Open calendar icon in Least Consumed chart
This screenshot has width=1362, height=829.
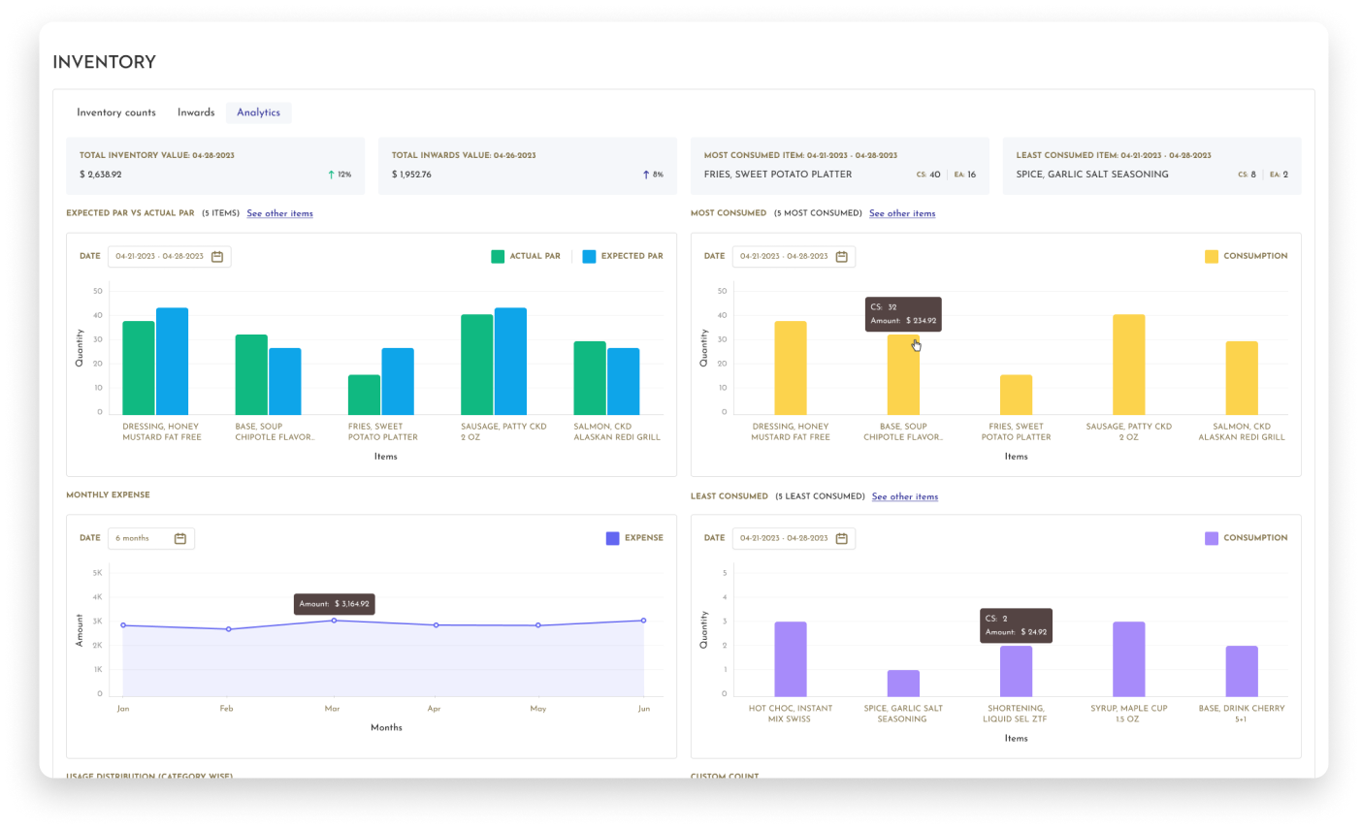pos(842,538)
